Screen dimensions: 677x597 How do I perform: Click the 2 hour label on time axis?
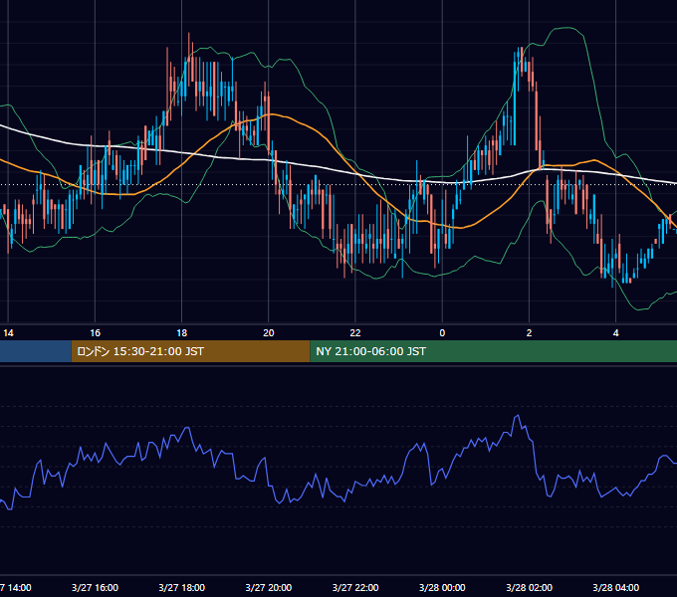[x=529, y=333]
